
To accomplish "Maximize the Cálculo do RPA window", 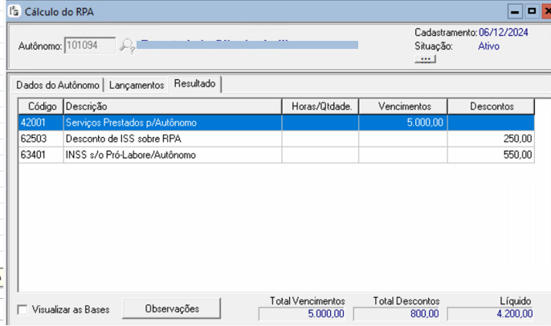I will [x=531, y=12].
